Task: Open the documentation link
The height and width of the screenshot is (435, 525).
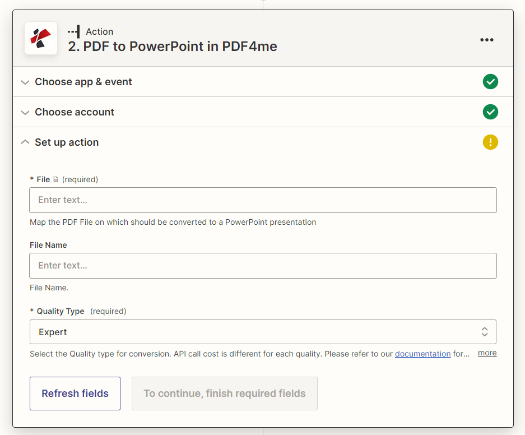Action: coord(422,353)
